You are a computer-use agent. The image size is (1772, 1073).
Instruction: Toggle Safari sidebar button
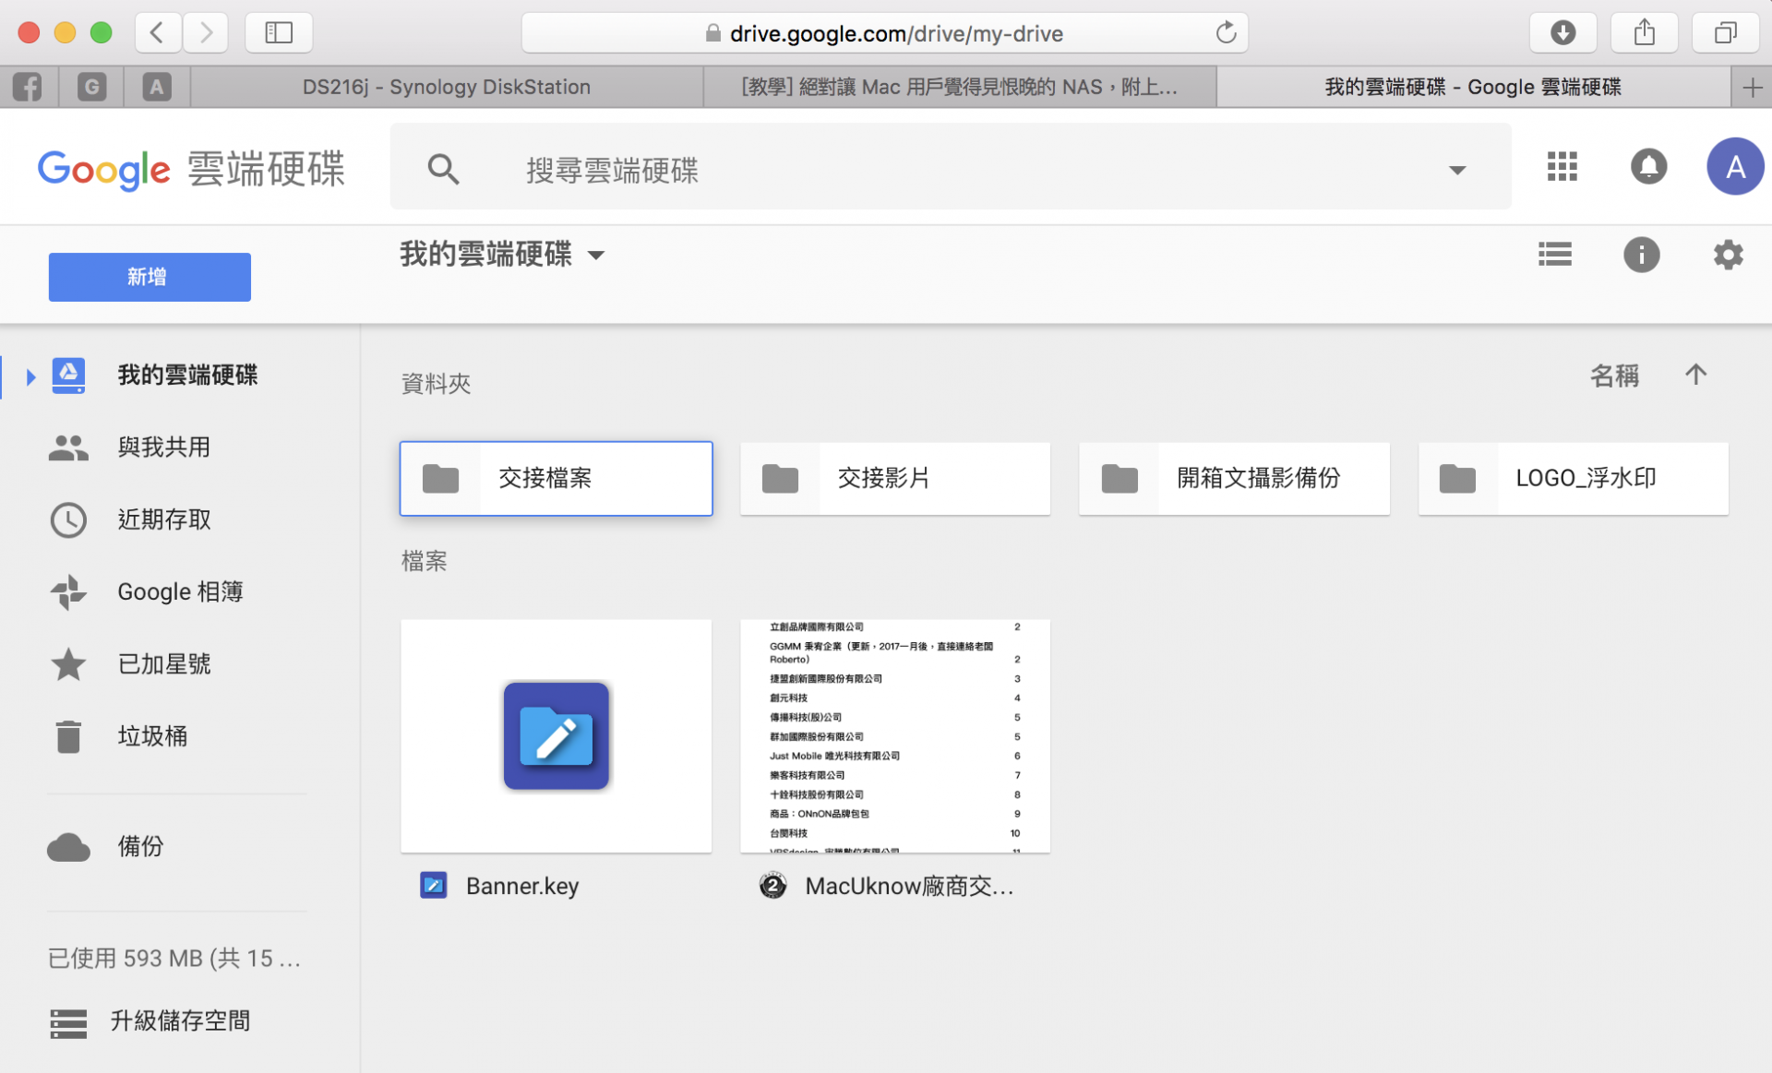tap(279, 33)
